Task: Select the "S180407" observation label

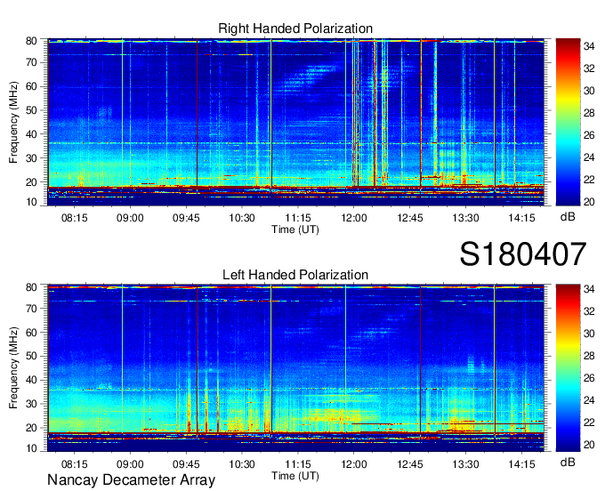Action: (523, 254)
